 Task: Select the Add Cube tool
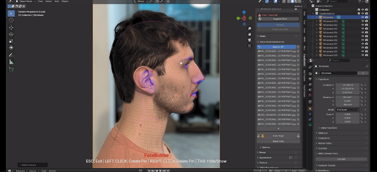coord(11,69)
